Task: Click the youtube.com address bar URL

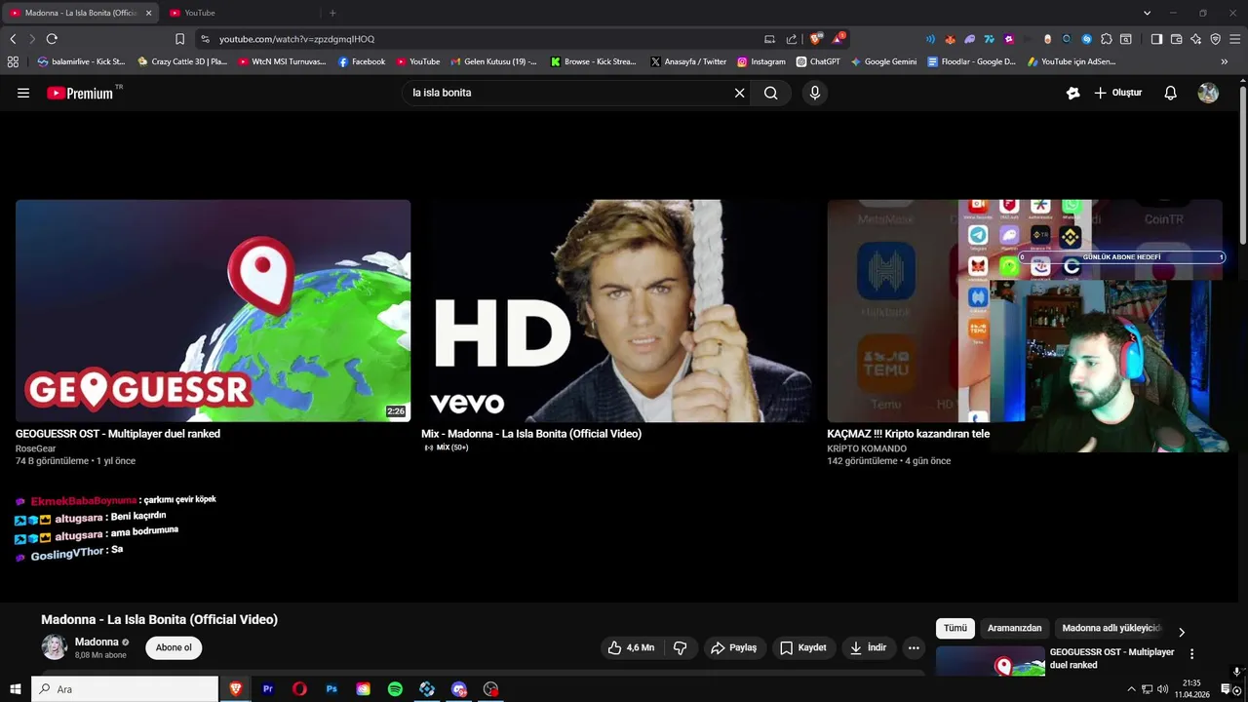Action: pos(296,39)
